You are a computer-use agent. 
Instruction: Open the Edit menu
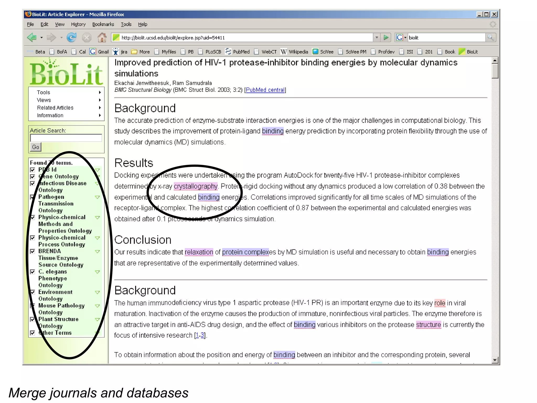click(44, 24)
